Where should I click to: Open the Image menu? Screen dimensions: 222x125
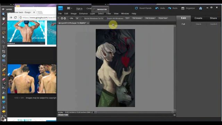[74, 14]
